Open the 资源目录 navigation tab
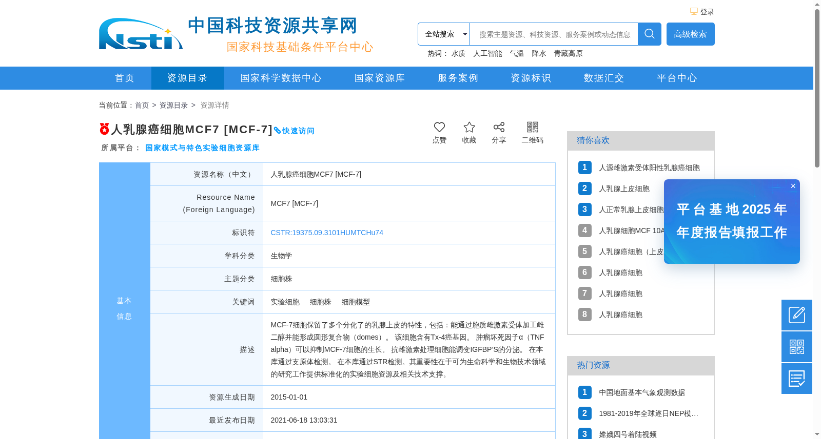 [187, 78]
